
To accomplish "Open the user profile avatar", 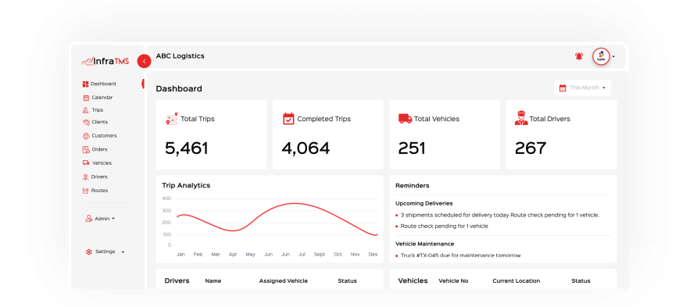I will coord(601,56).
